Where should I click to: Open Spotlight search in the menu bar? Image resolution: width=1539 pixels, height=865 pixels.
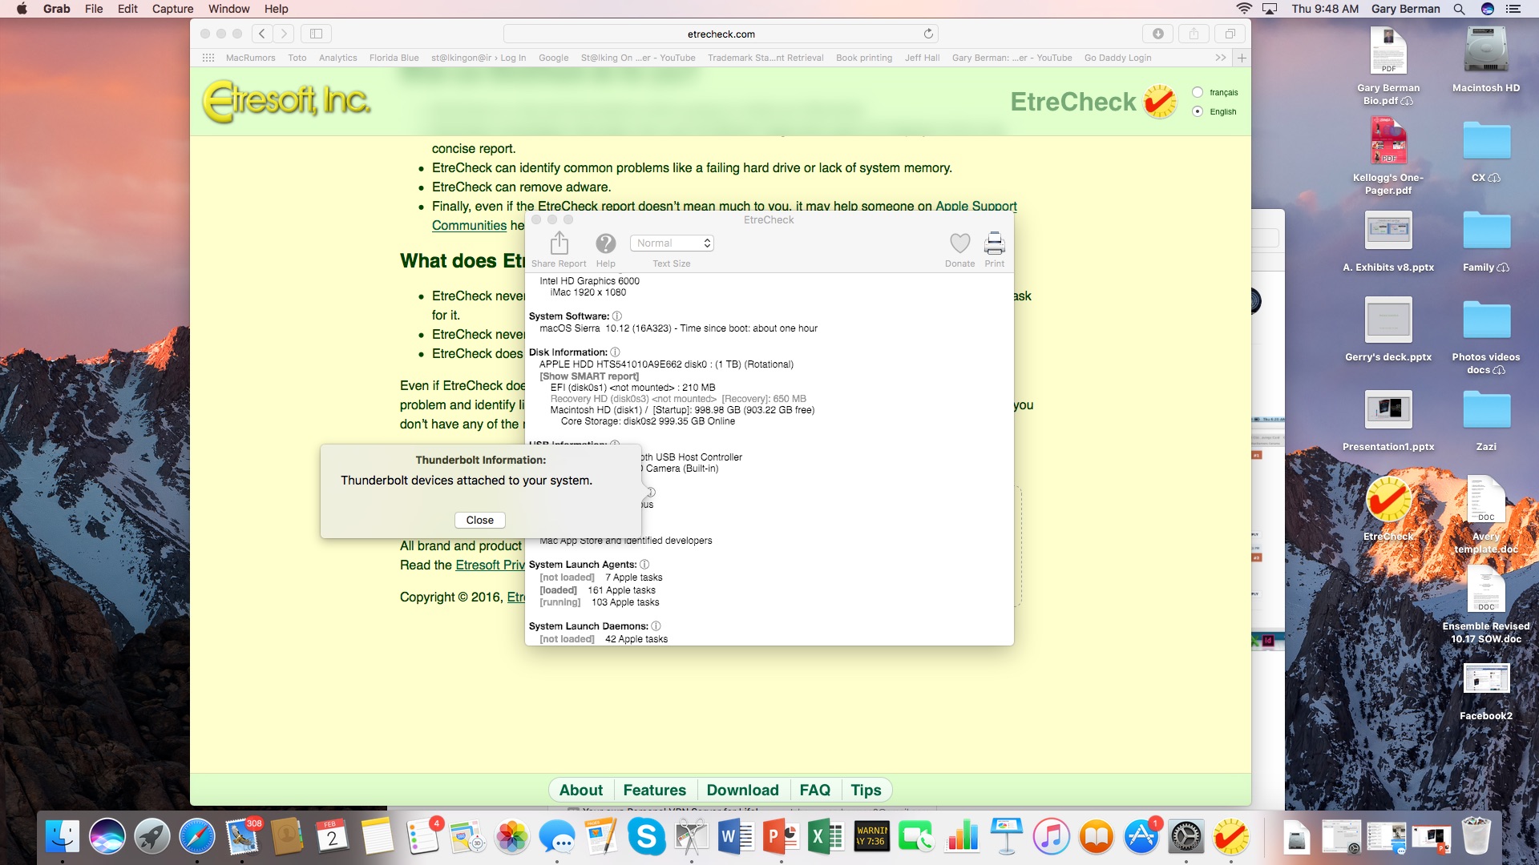pyautogui.click(x=1459, y=9)
